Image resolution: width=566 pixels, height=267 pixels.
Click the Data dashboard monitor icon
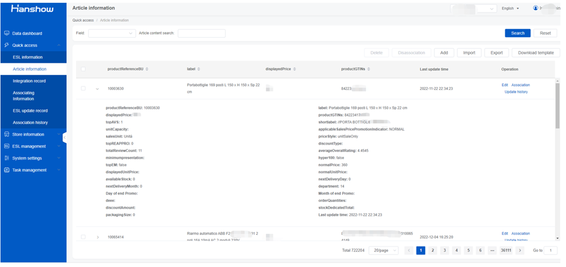coord(6,34)
